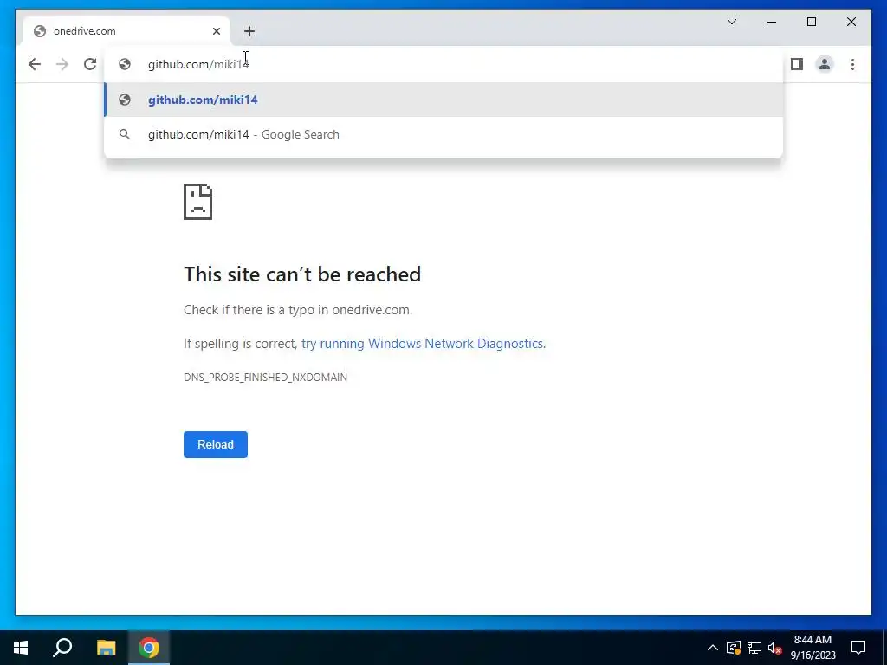Viewport: 887px width, 665px height.
Task: Click the Chrome taskbar icon
Action: (x=149, y=648)
